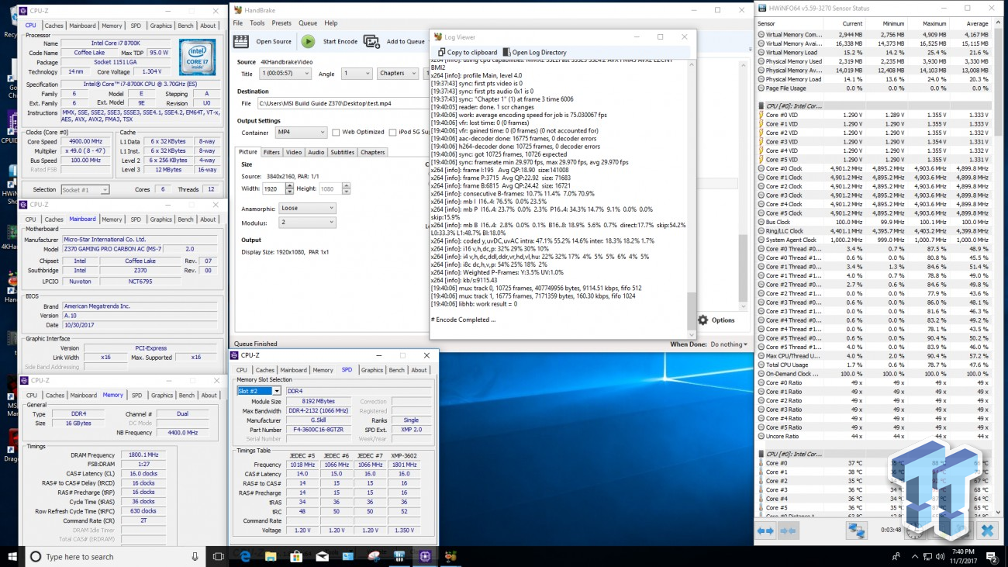Open the Slot #2 dropdown in CPU-Z SPD
The width and height of the screenshot is (1008, 567).
point(259,391)
